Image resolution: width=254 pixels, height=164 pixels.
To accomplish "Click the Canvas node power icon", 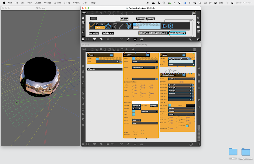I will [125, 55].
